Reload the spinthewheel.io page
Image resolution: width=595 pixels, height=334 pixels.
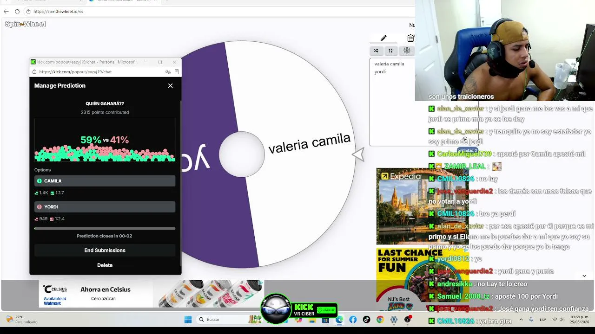point(17,11)
